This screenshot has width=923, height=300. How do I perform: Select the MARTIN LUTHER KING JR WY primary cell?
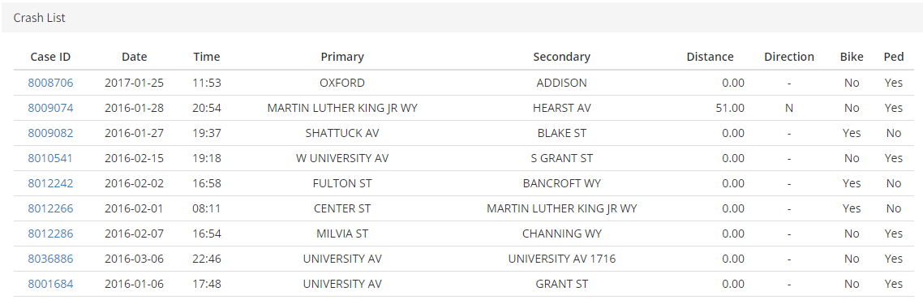click(342, 108)
